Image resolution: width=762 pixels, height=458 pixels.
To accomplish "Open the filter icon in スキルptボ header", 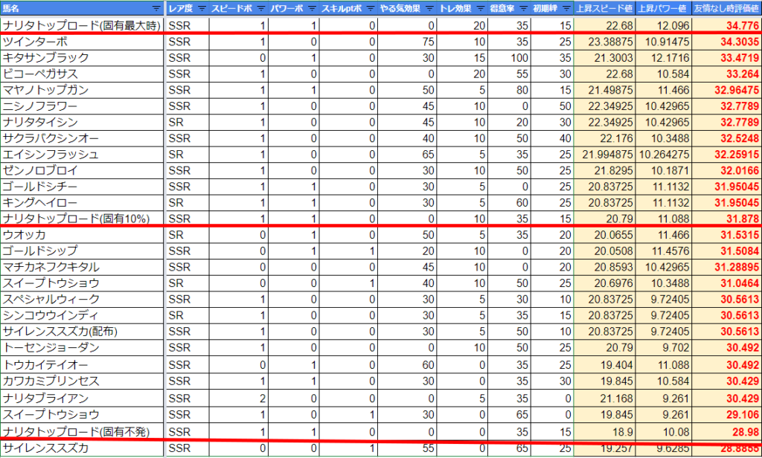I will (371, 8).
